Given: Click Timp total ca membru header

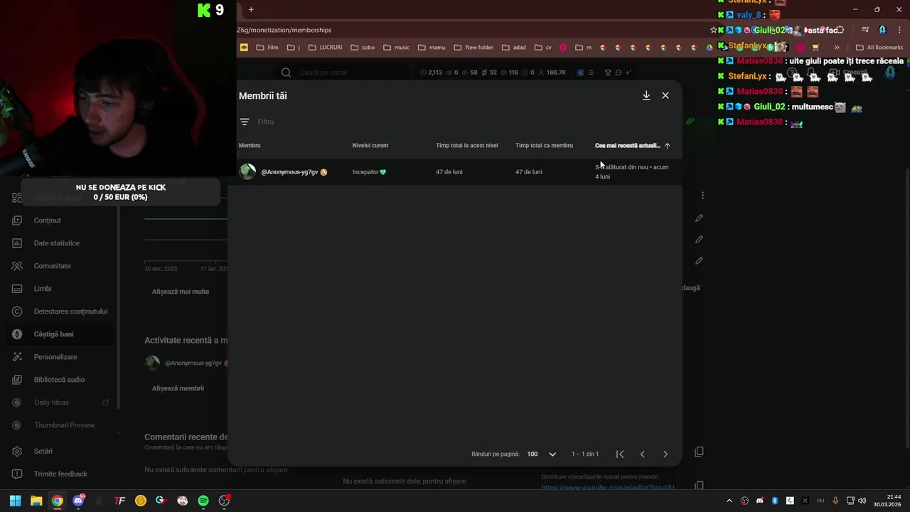Looking at the screenshot, I should pyautogui.click(x=544, y=146).
